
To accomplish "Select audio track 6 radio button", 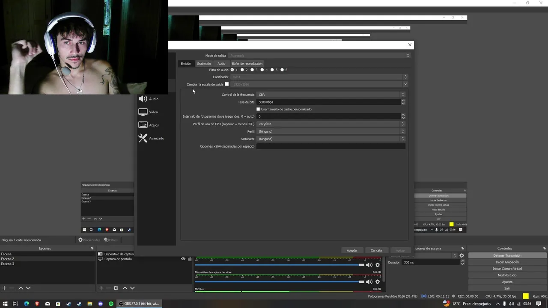I will click(x=282, y=70).
